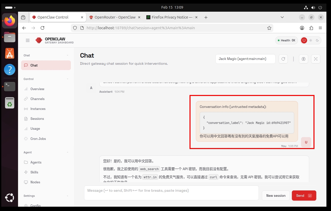Switch to the OpenRouter - OpenClaw tab

(115, 17)
